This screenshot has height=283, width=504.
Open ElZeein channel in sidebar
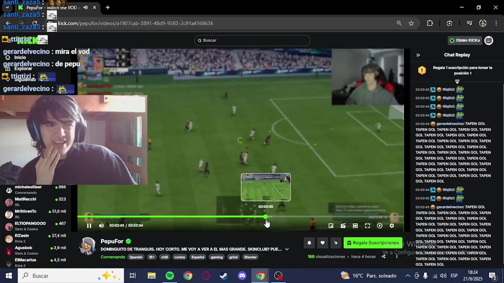coord(35,239)
